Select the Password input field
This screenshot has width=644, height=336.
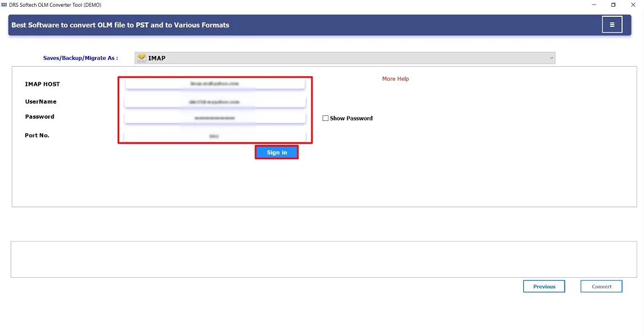pos(215,118)
